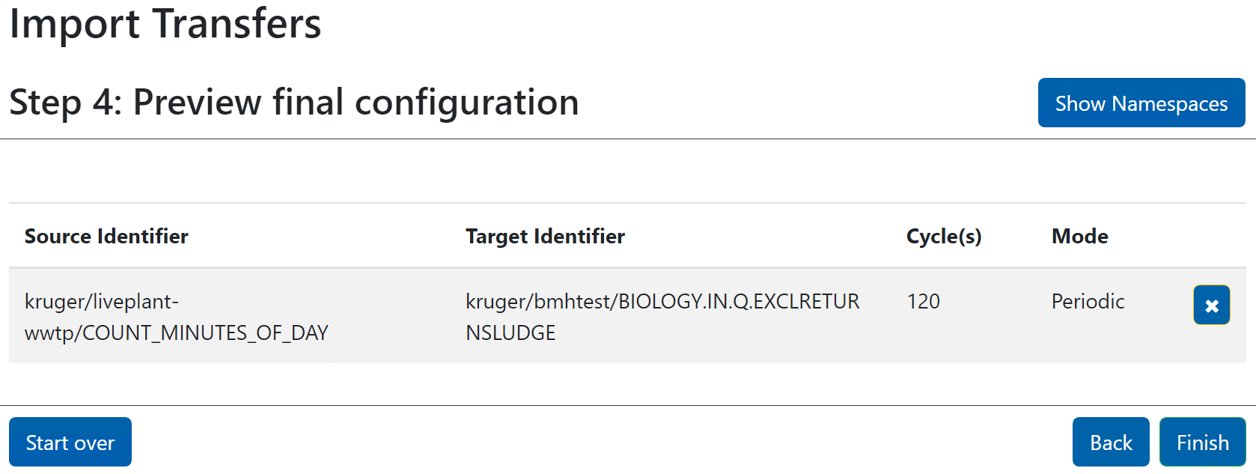
Task: Click the Mode column header
Action: click(x=1079, y=237)
